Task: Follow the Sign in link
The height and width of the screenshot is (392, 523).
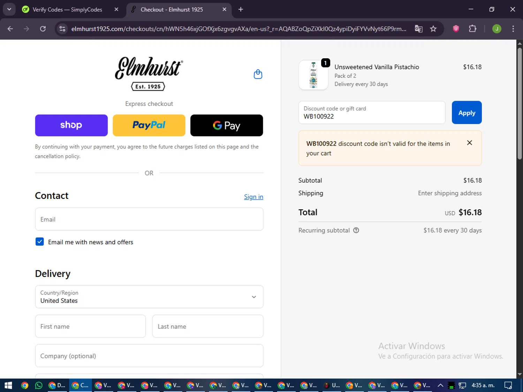Action: click(x=253, y=197)
